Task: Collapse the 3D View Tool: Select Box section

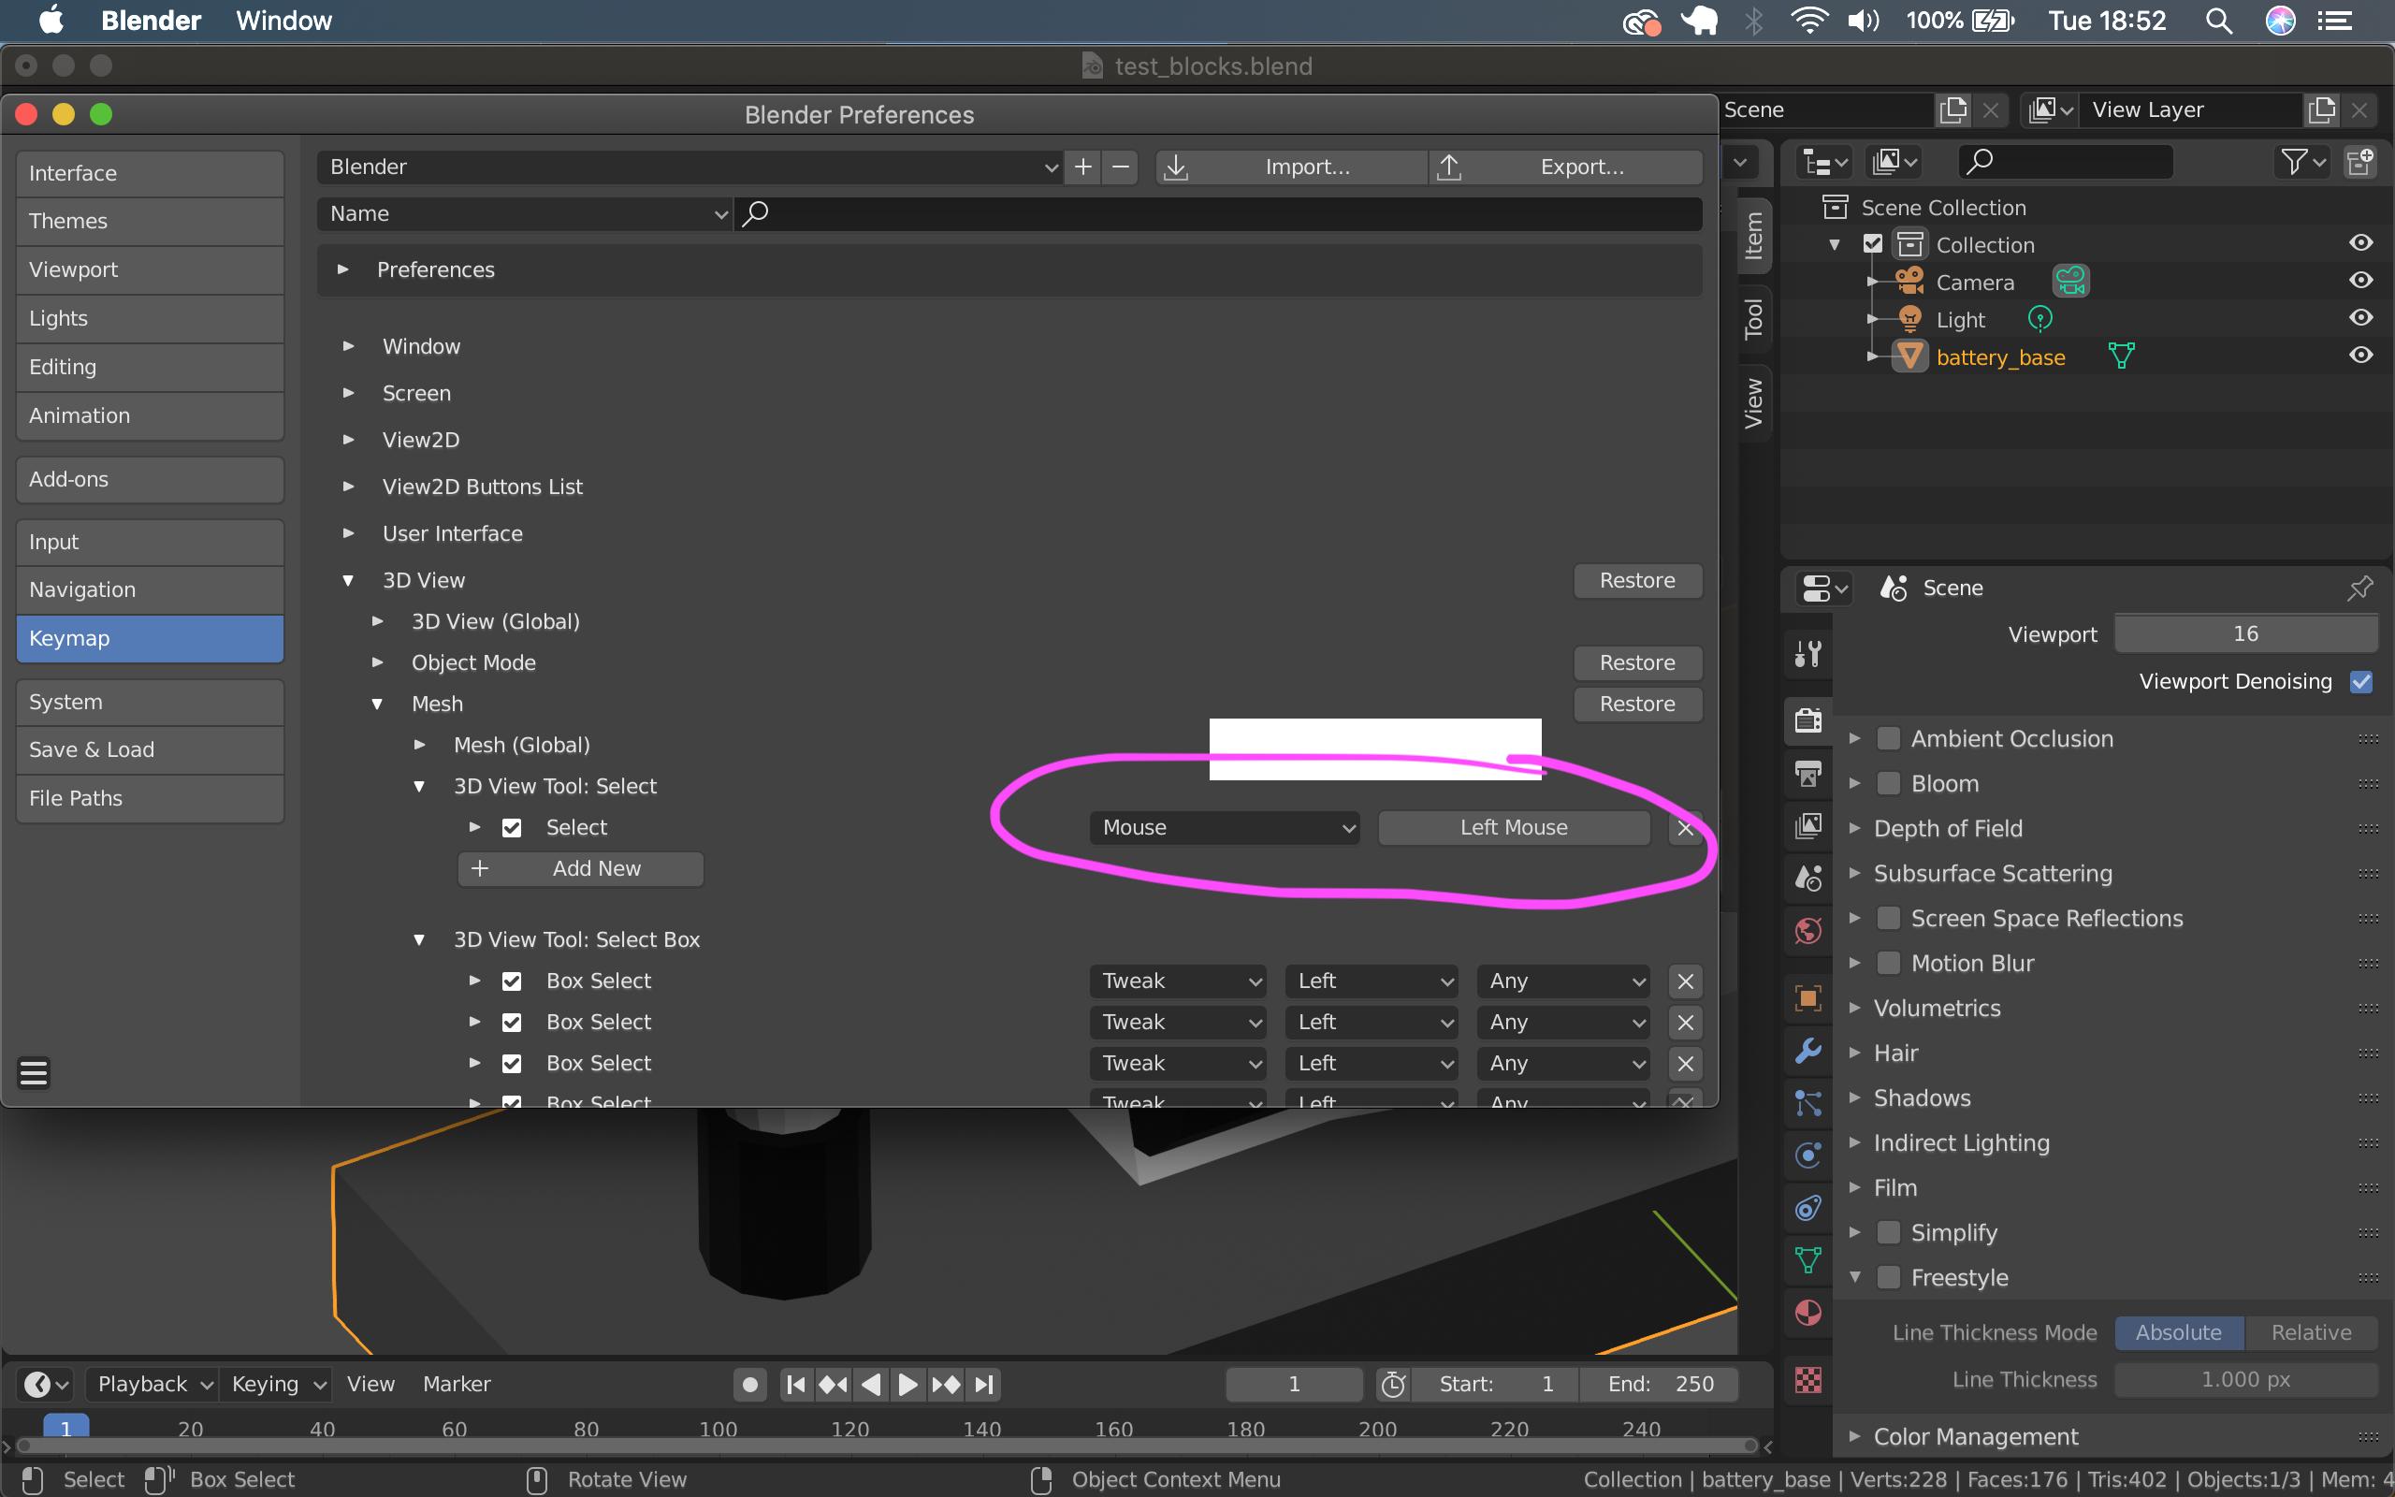Action: 420,939
